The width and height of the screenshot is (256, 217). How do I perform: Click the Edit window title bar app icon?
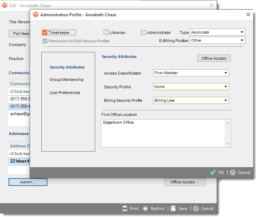click(x=5, y=6)
